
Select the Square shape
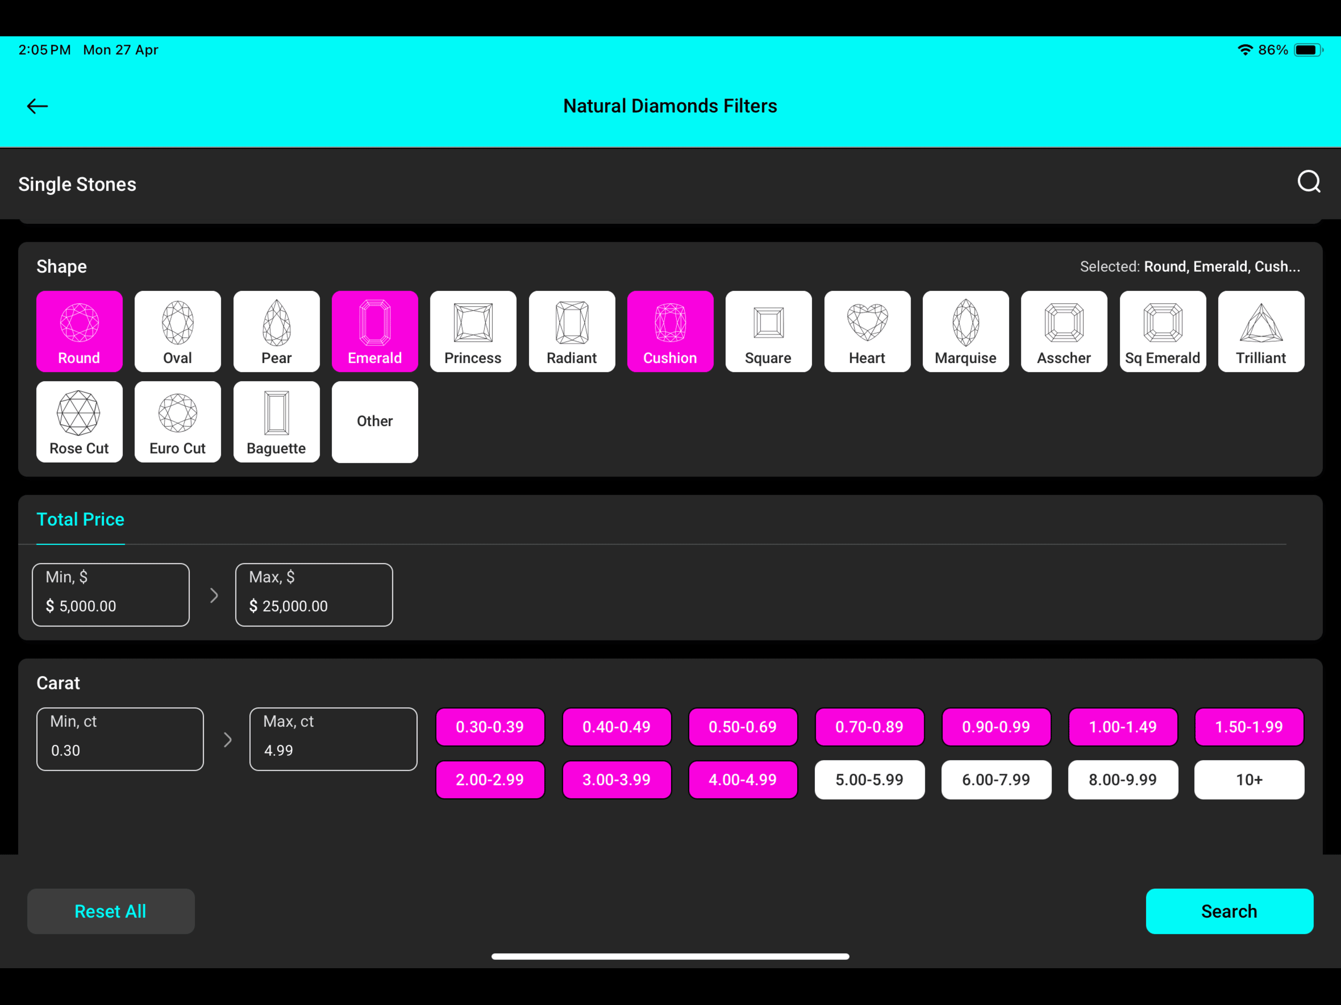(768, 331)
